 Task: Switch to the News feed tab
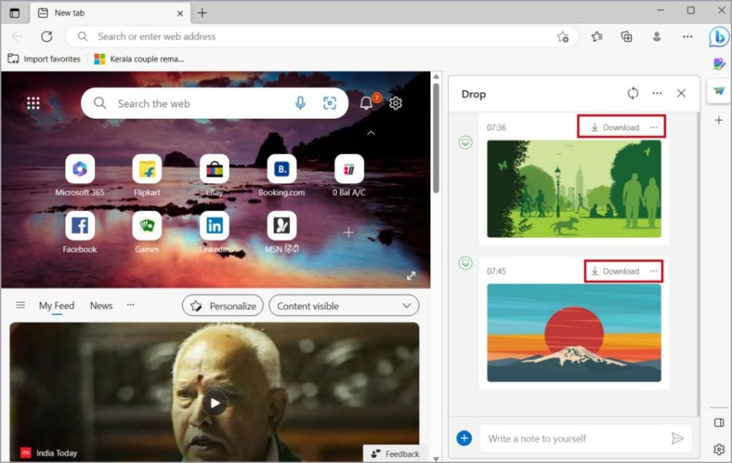pos(101,306)
